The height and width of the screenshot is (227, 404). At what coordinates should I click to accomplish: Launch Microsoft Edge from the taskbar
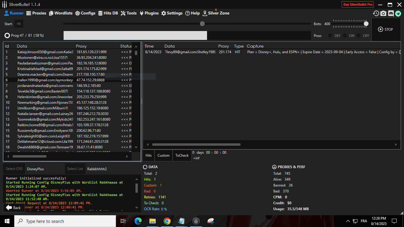(138, 221)
